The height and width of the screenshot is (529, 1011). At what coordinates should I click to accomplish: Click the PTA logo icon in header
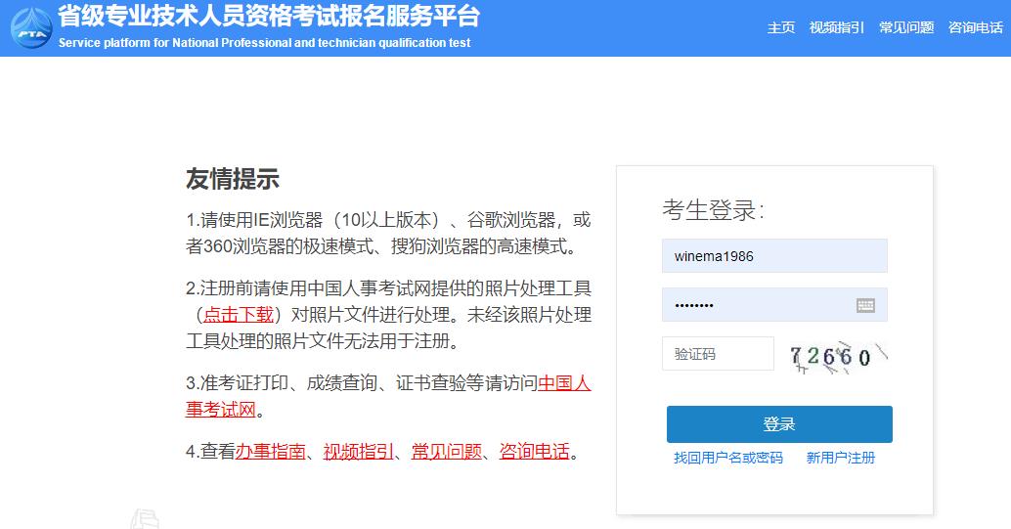[x=31, y=28]
